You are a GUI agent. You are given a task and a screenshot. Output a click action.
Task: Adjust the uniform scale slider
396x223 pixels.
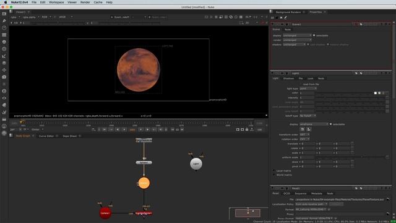click(350, 157)
